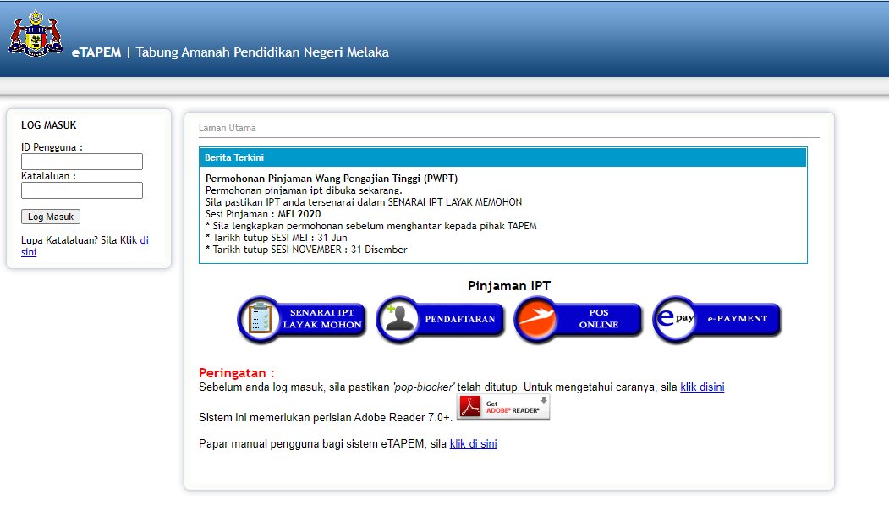Image resolution: width=889 pixels, height=511 pixels.
Task: Click 'Tarikh tutup SESI NOVEMBER' line
Action: tap(306, 250)
